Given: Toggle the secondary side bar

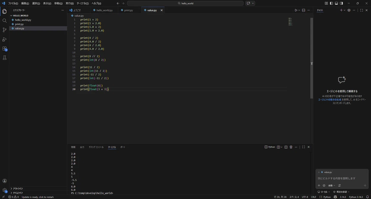Looking at the screenshot, I should pyautogui.click(x=341, y=3).
